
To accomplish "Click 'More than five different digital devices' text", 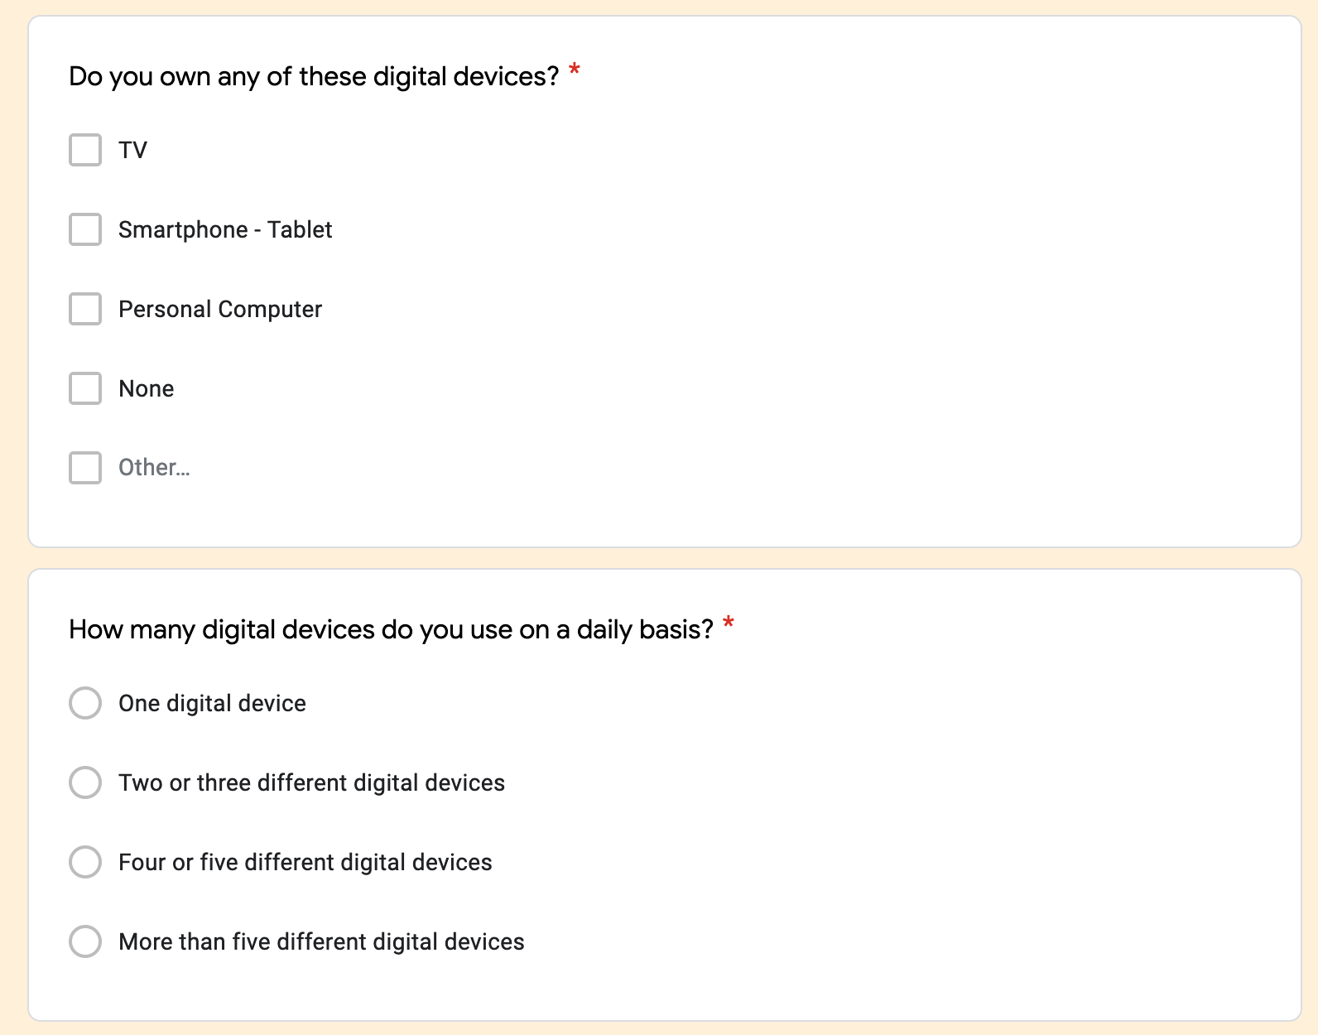I will 321,941.
